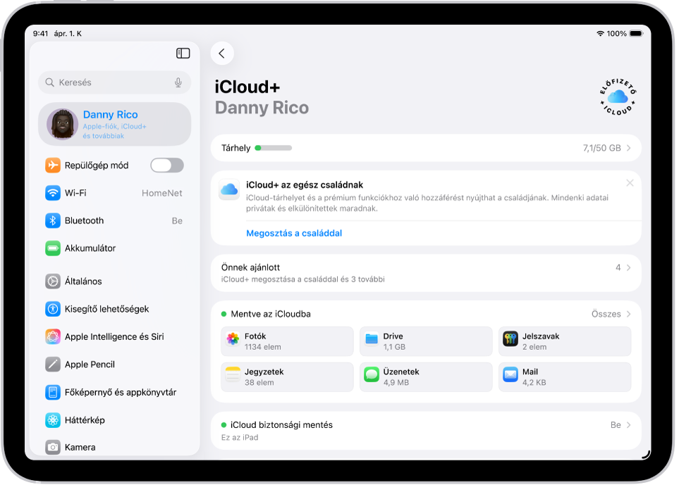Tap HomeNet Wi-Fi network value
The image size is (679, 485).
[x=161, y=193]
